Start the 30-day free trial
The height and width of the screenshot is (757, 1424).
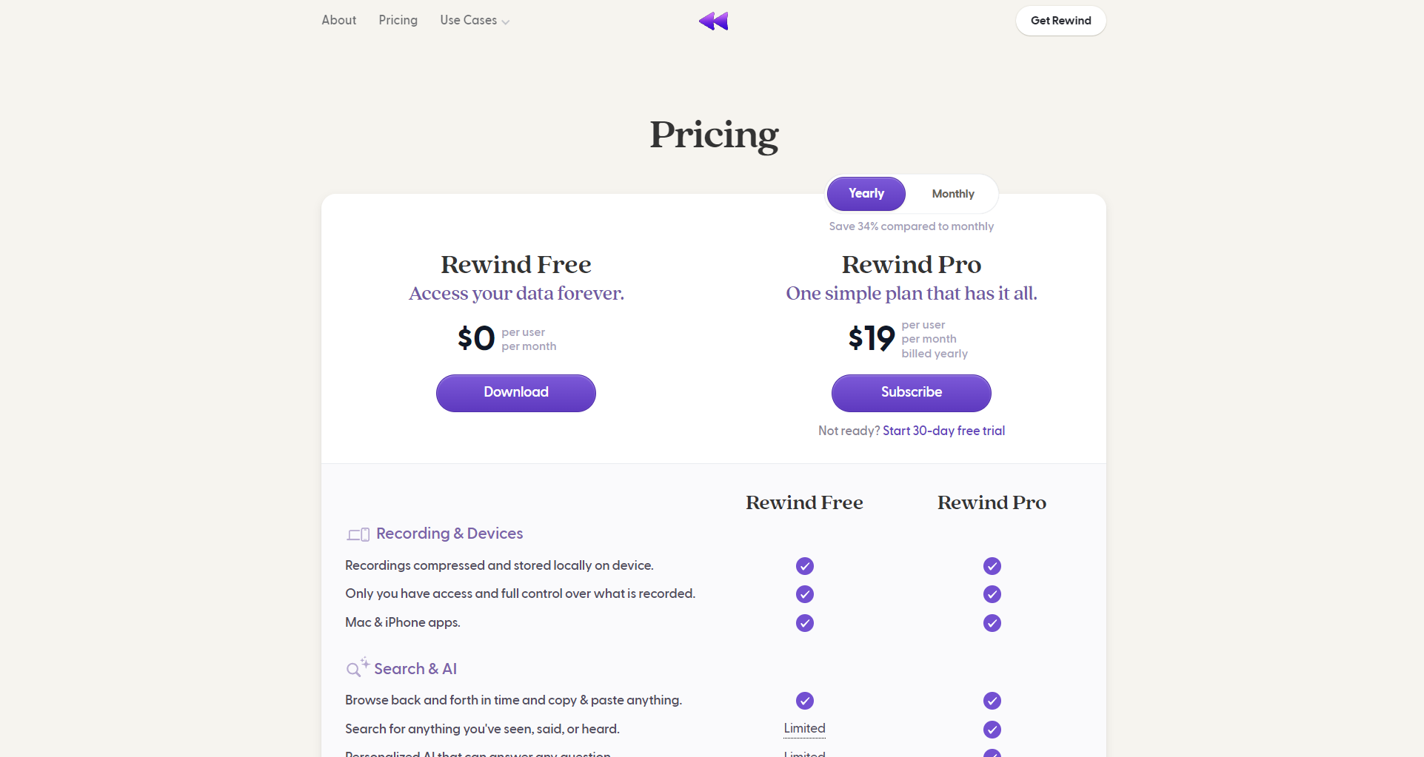click(x=943, y=431)
